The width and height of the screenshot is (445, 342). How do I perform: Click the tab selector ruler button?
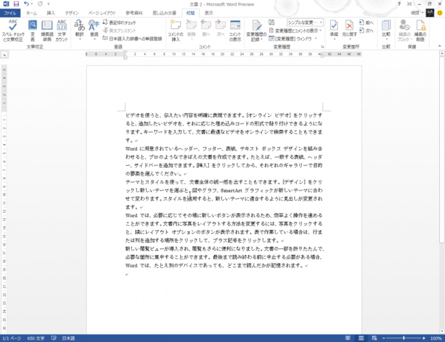point(4,55)
